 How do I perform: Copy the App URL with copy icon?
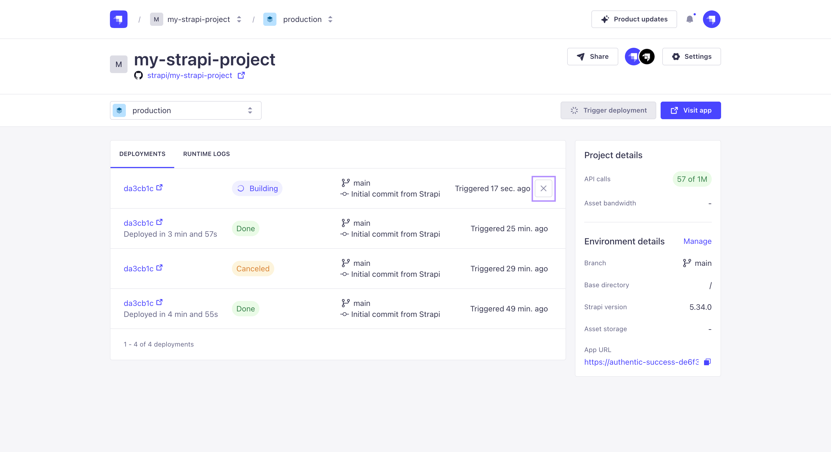click(707, 362)
